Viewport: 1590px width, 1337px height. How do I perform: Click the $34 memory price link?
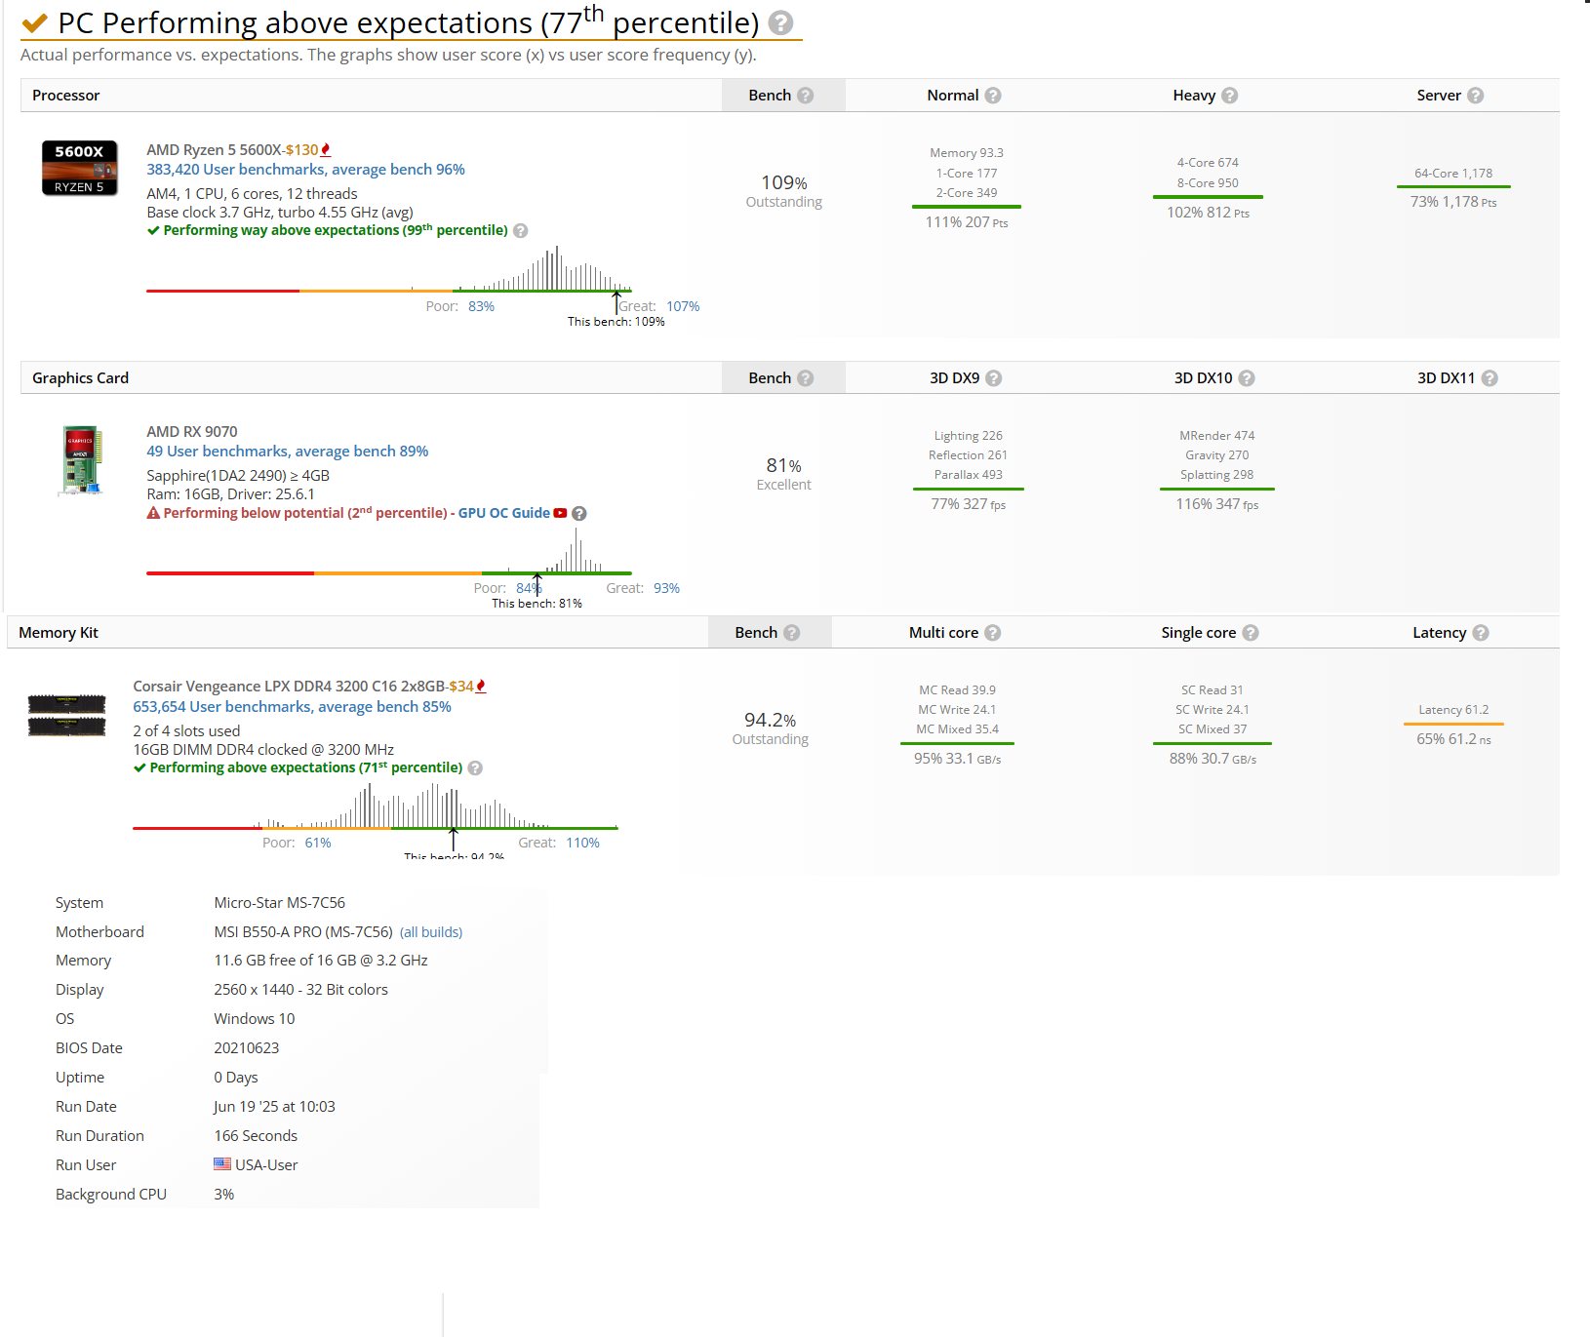(461, 687)
